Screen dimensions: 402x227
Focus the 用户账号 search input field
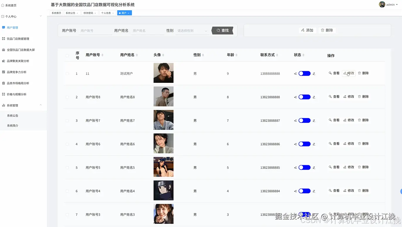[x=95, y=31]
